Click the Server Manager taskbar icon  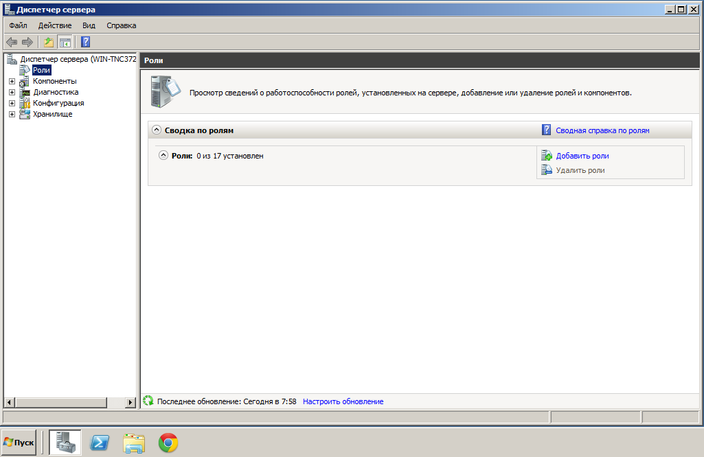click(x=65, y=443)
